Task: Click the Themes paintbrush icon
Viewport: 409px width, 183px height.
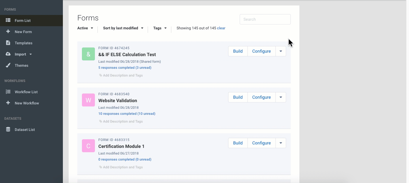Action: [8, 65]
